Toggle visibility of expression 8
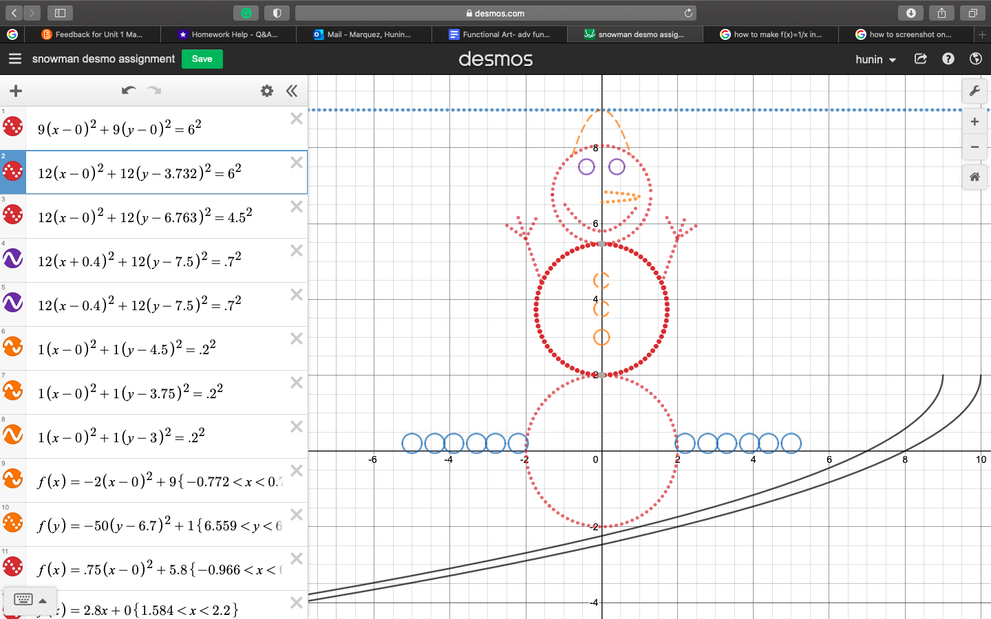991x619 pixels. pos(13,435)
